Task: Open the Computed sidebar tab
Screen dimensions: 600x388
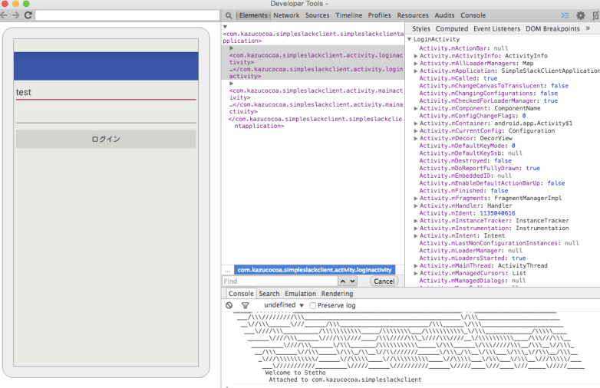Action: coord(451,28)
